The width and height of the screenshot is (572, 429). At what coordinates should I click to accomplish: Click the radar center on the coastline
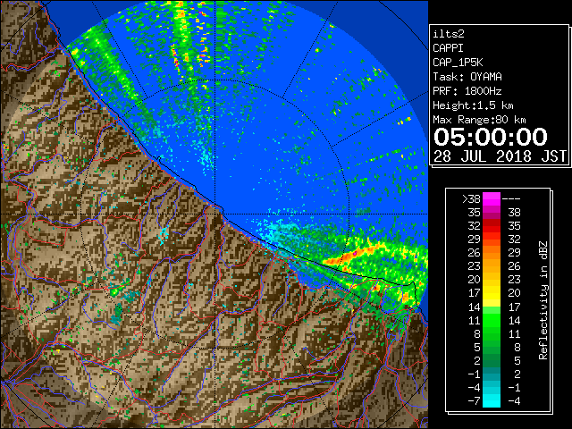point(215,214)
